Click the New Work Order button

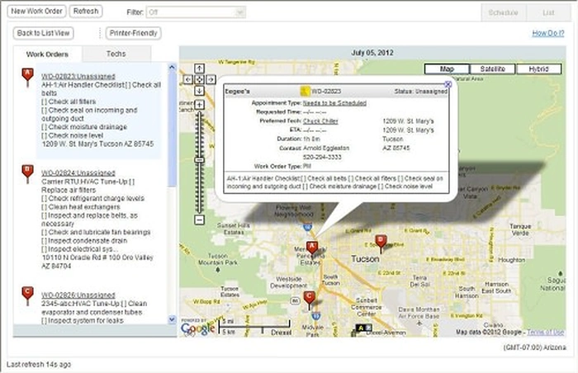click(x=36, y=11)
